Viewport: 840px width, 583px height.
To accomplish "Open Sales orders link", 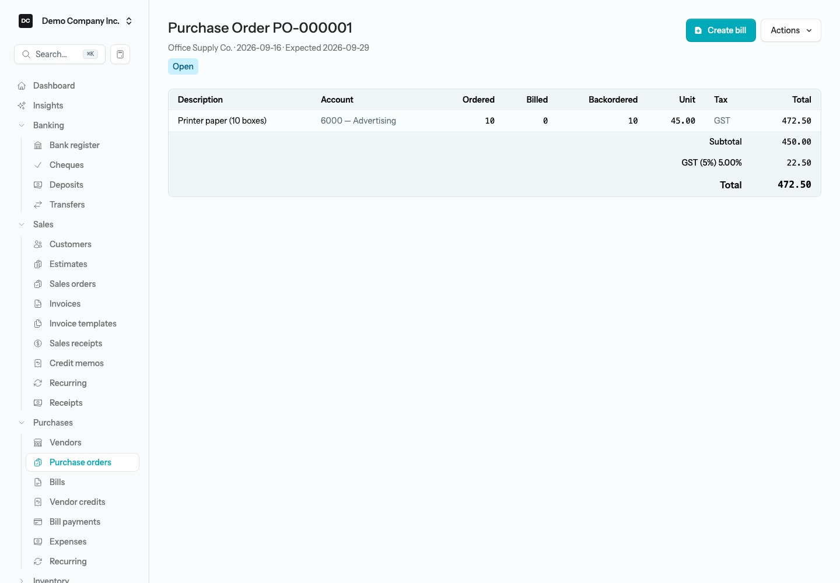I will 72,284.
